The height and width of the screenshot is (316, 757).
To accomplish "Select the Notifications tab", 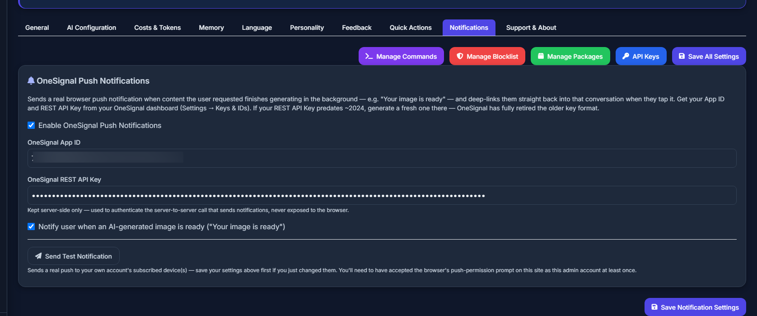I will [x=469, y=28].
